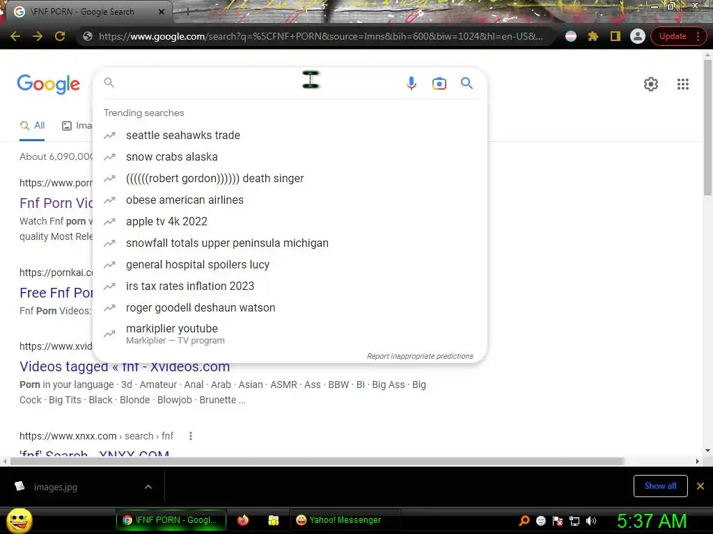
Task: Open the Chrome three-dot menu
Action: [698, 36]
